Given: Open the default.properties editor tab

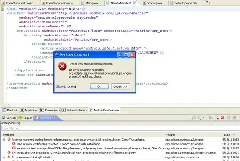Looking at the screenshot, I should click(186, 3).
